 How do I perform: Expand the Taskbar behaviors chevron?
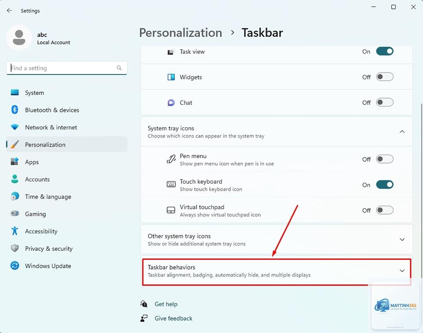click(x=402, y=271)
